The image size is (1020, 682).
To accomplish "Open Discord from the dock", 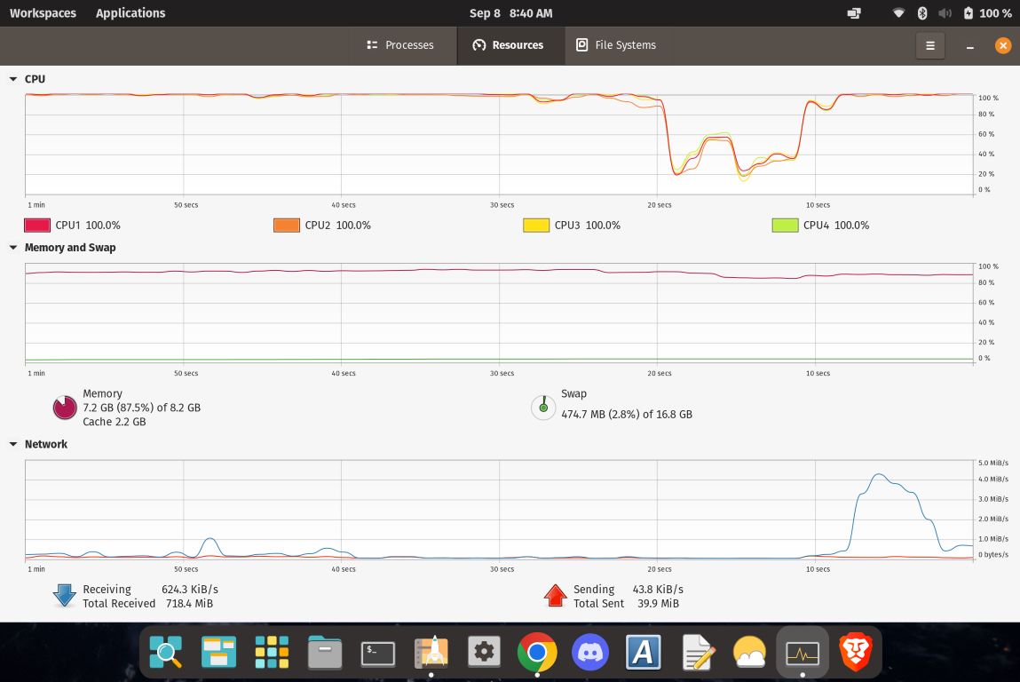I will click(x=590, y=654).
